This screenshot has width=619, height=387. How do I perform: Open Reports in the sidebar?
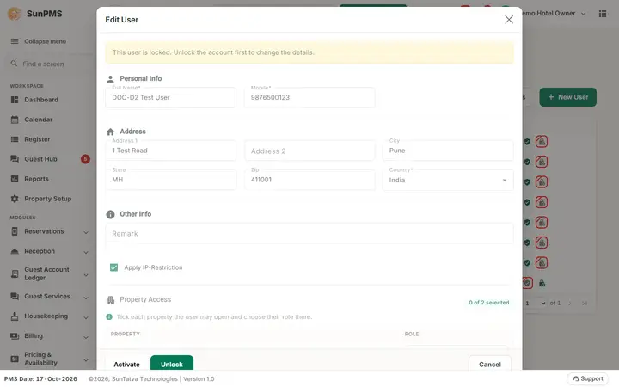click(x=36, y=179)
